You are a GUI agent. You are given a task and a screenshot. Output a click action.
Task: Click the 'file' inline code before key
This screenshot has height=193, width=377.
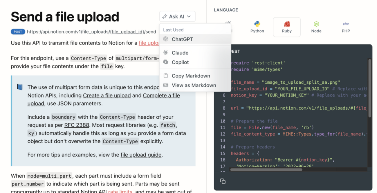[x=107, y=66]
